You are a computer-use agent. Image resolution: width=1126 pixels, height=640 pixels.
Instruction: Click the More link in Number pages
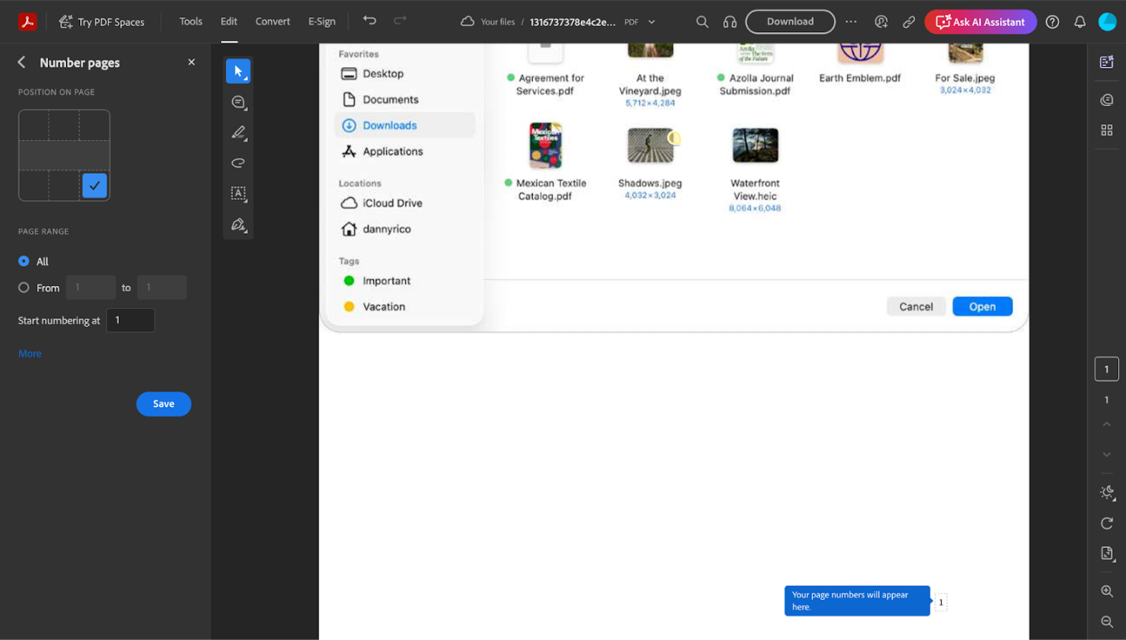[x=30, y=353]
